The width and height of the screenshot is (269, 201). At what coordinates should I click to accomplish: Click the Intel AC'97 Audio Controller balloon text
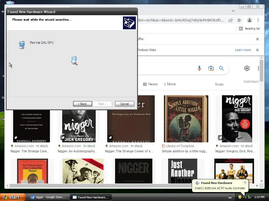[220, 188]
